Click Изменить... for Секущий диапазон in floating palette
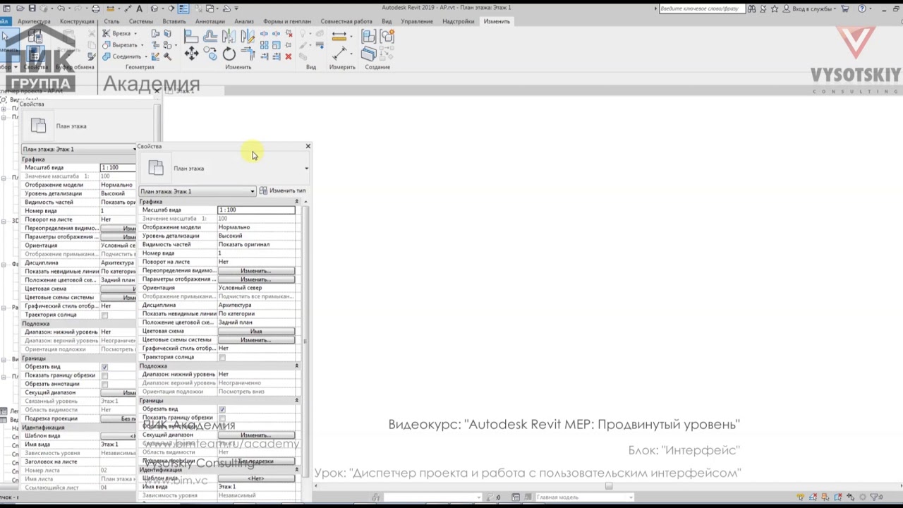This screenshot has height=508, width=903. [256, 435]
